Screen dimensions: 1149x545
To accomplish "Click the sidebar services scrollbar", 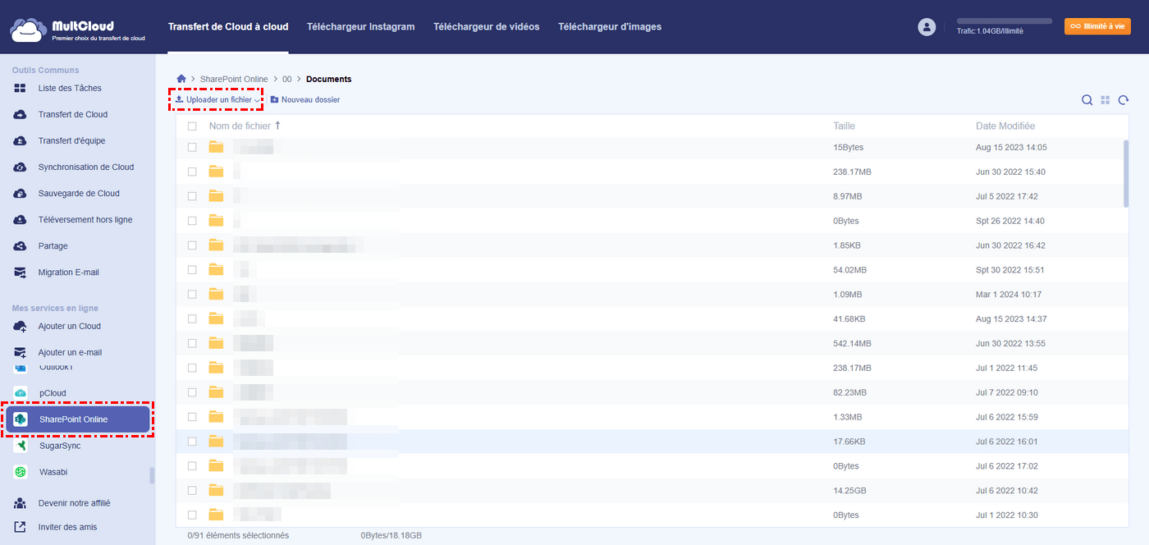I will pos(151,475).
